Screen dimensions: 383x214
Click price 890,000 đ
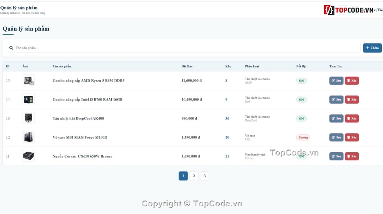click(x=189, y=118)
